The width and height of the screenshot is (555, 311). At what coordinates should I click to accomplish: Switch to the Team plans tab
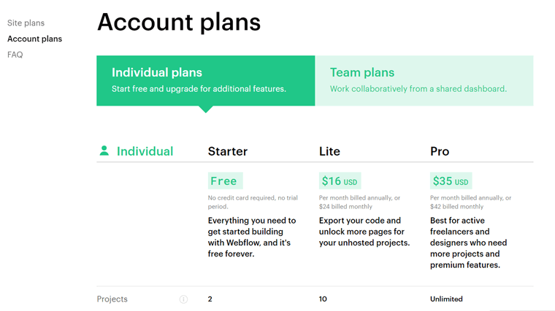[x=424, y=80]
